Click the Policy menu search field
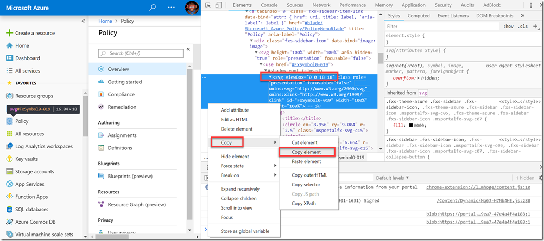 click(141, 53)
